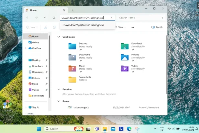The width and height of the screenshot is (199, 133).
Task: Open the clock and calendar flyout
Action: tap(188, 129)
